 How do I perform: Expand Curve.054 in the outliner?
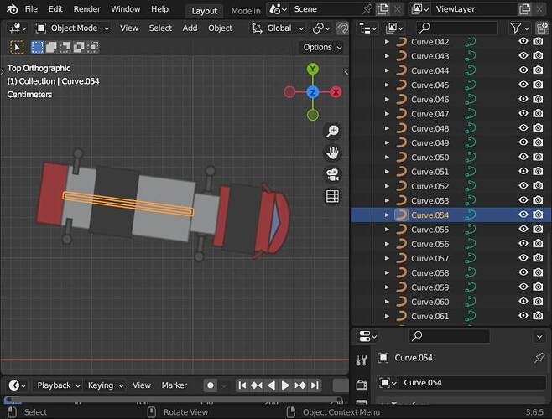(387, 215)
